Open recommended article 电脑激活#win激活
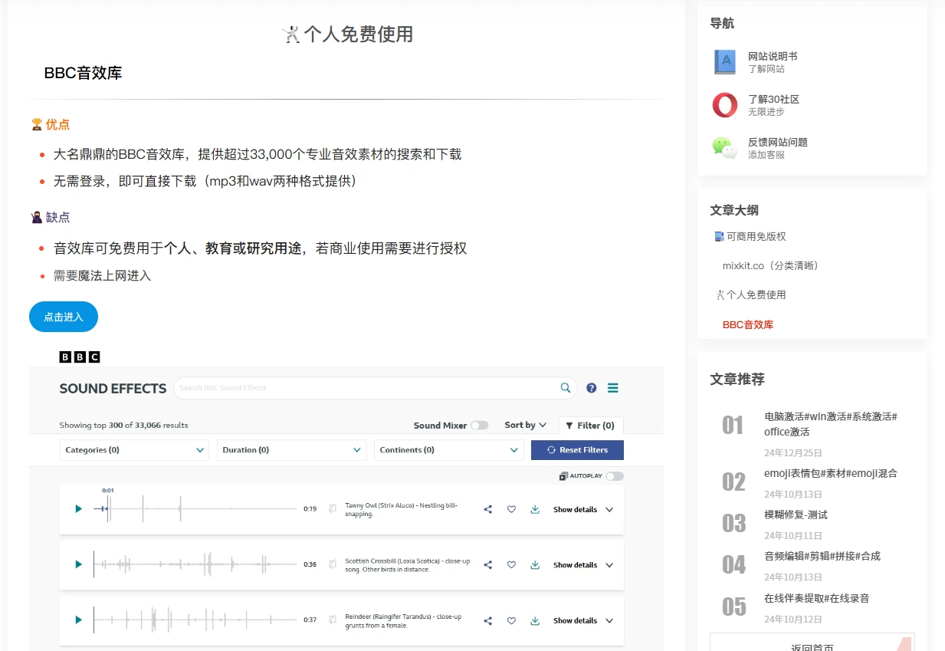 point(830,424)
